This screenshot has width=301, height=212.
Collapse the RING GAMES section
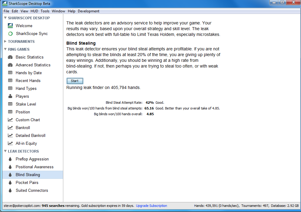coord(5,49)
